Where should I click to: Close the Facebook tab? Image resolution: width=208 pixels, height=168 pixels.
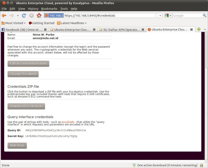point(45,29)
